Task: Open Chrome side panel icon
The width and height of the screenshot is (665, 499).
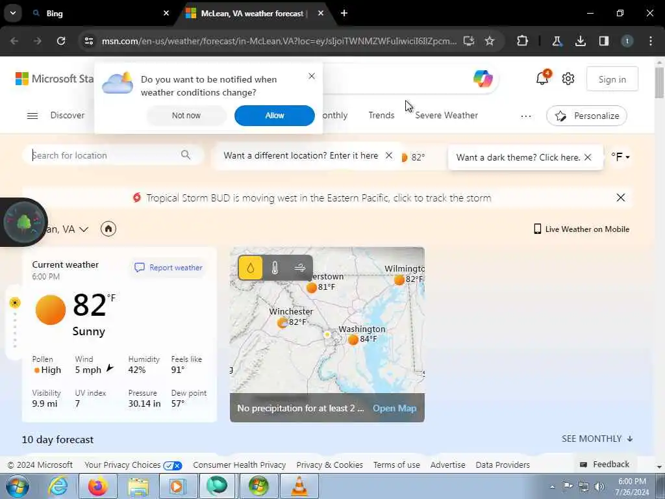Action: click(x=604, y=41)
